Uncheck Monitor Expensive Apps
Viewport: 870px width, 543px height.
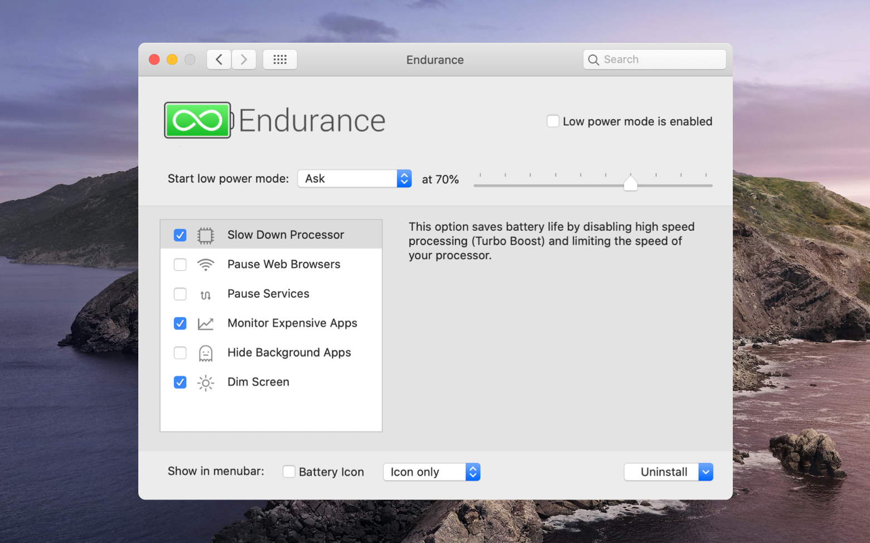point(180,323)
